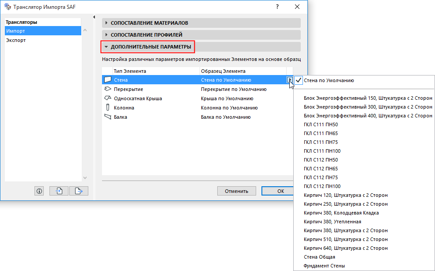Screen dimensions: 435x271
Task: Click the help question mark button
Action: tap(277, 7)
